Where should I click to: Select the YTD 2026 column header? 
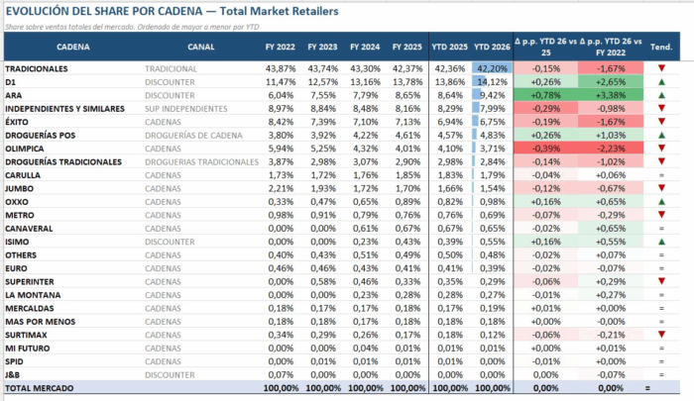pyautogui.click(x=492, y=47)
